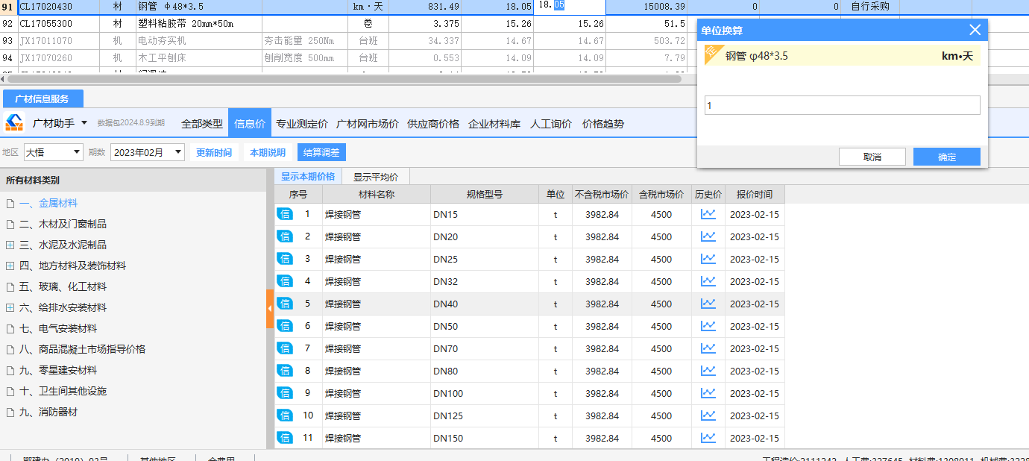
Task: Switch to 供应商价格 tab
Action: coord(433,124)
